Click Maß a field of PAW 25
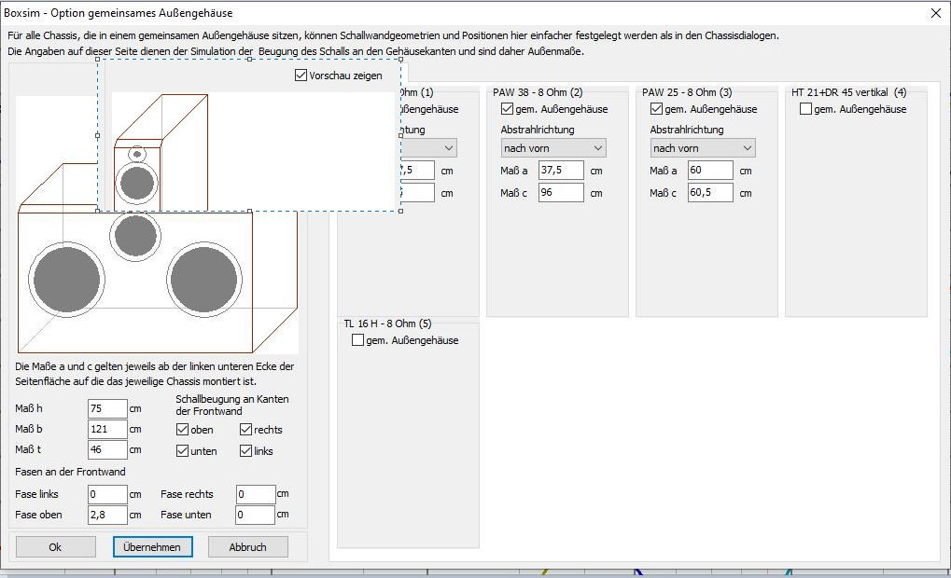 point(709,171)
